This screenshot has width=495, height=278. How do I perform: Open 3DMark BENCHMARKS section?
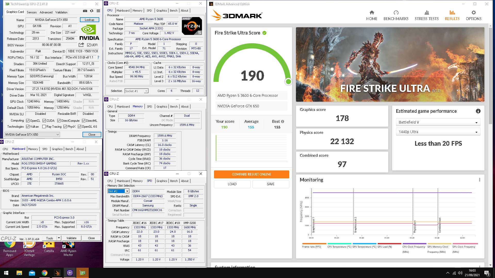[x=396, y=16]
